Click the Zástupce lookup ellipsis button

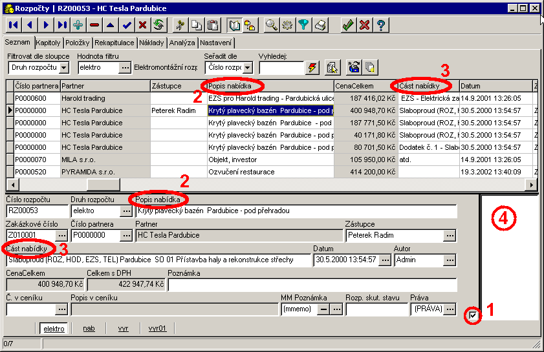[x=450, y=235]
